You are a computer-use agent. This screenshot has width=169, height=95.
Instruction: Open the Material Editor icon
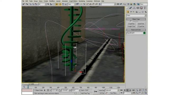pos(135,4)
